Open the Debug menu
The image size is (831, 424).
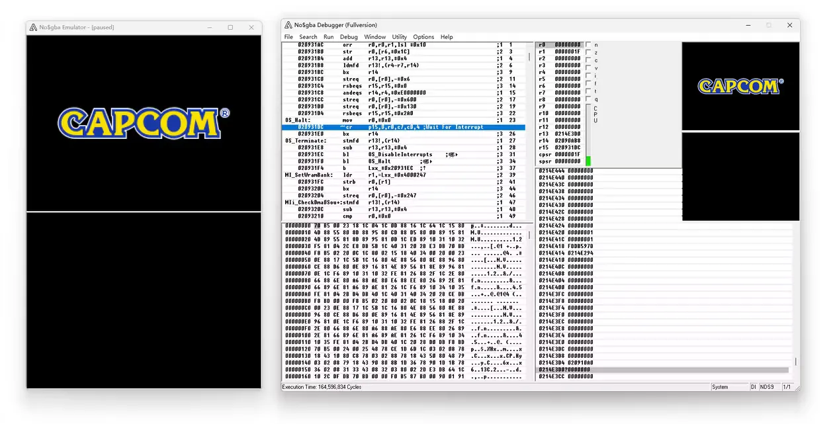coord(349,37)
